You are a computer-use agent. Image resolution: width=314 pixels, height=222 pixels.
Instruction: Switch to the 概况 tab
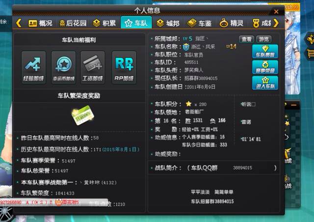tap(40, 23)
